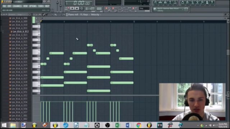Click bar 5 marker on piano roll timeline
Viewport: 230px width, 129px height.
tap(134, 21)
